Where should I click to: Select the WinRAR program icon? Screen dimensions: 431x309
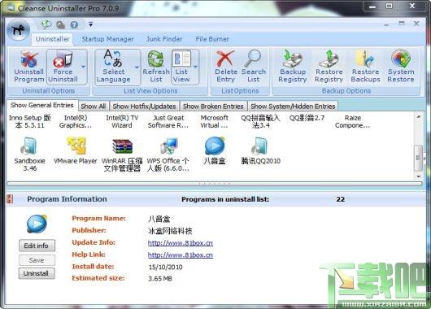pyautogui.click(x=122, y=146)
